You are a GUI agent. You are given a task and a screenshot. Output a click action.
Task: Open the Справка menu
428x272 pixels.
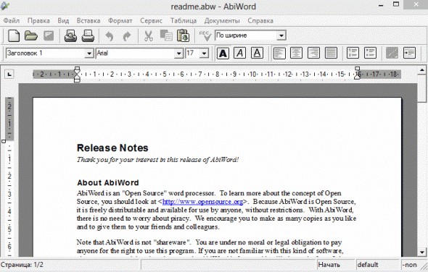pos(260,21)
